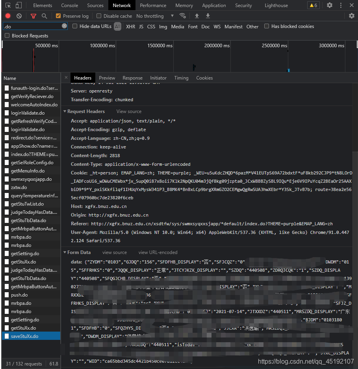Open DevTools settings gear

coord(330,5)
